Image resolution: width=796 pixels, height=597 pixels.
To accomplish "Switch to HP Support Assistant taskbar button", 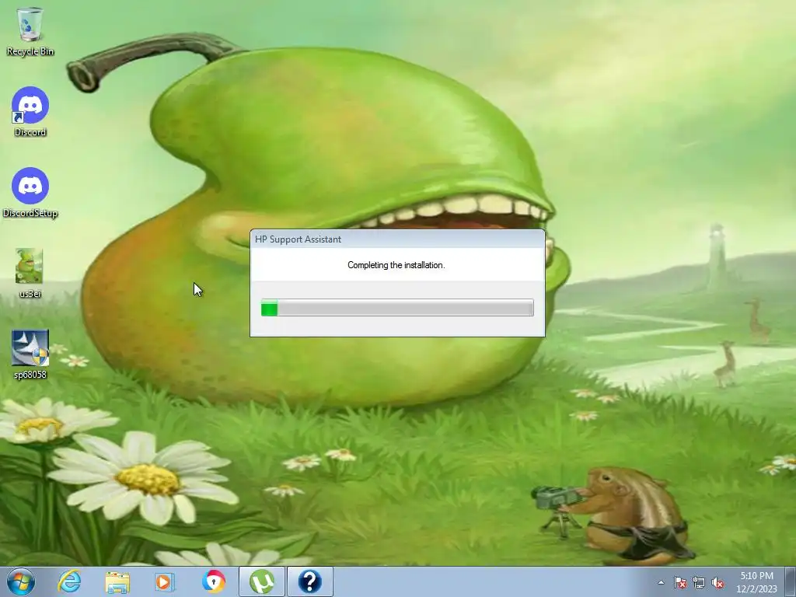I will pyautogui.click(x=310, y=581).
